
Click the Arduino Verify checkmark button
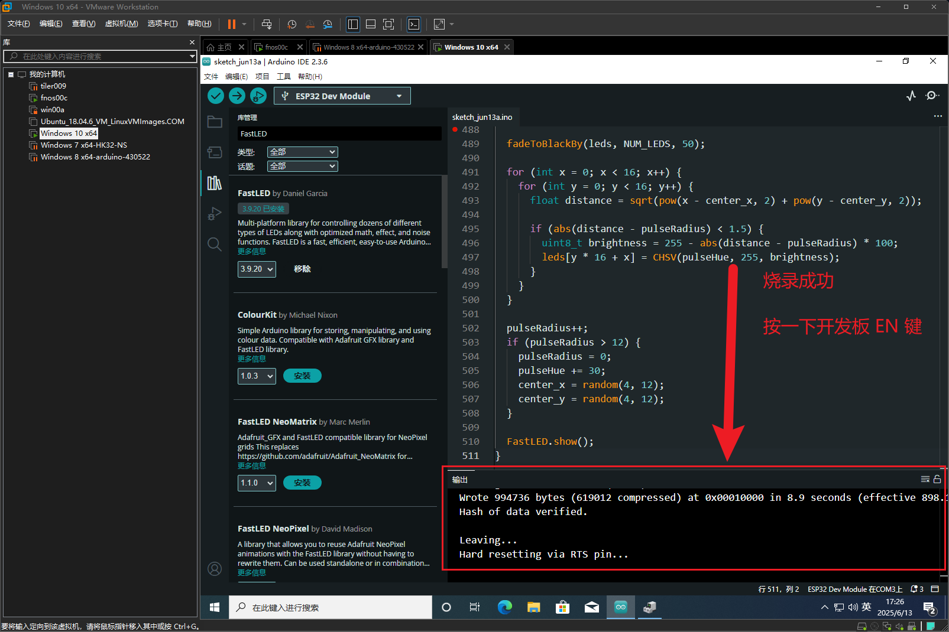(216, 96)
